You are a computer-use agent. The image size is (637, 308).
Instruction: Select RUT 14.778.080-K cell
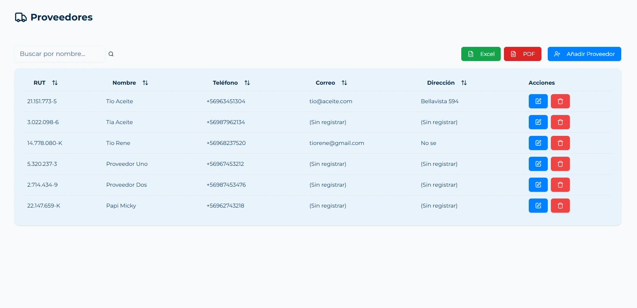tap(45, 143)
